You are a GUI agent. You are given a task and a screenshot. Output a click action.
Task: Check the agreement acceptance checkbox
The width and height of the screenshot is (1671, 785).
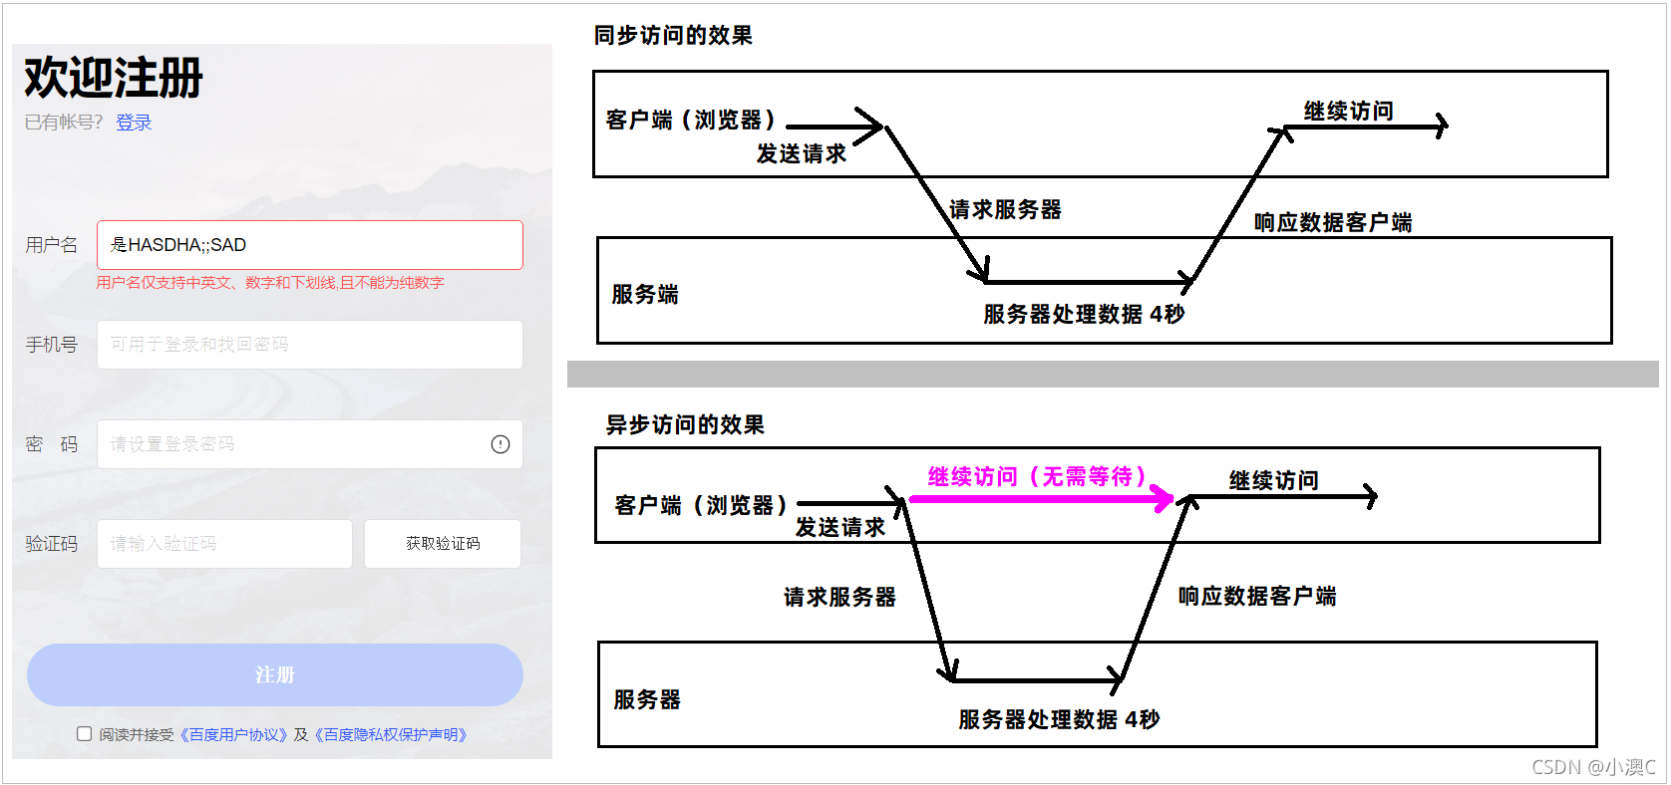pyautogui.click(x=85, y=734)
